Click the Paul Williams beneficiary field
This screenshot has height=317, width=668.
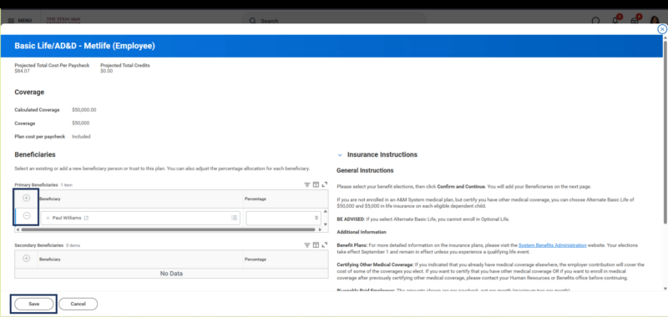(140, 218)
